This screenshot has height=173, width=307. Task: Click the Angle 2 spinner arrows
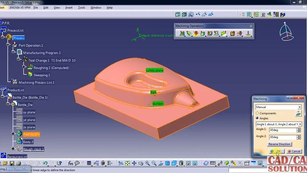tap(298, 137)
